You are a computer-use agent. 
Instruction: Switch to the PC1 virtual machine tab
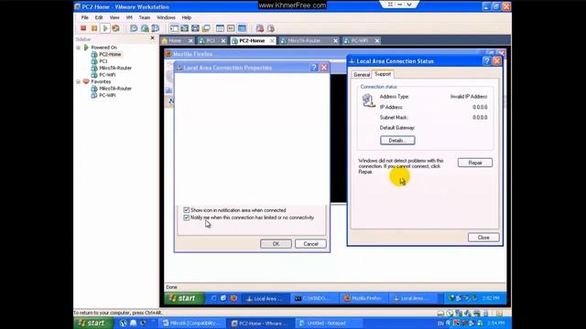tap(210, 40)
